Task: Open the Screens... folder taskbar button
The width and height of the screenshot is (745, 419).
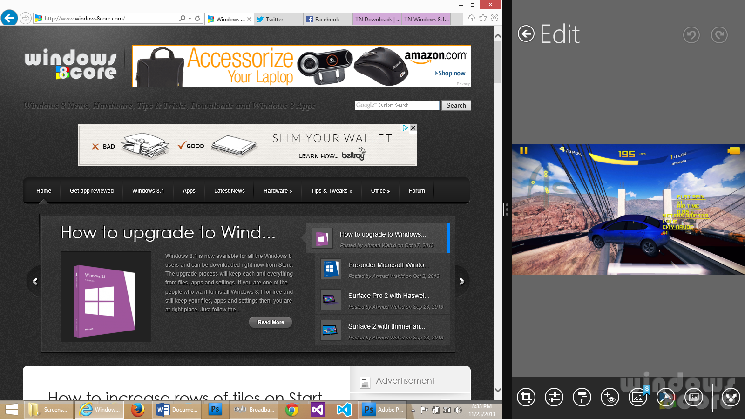Action: pos(48,410)
